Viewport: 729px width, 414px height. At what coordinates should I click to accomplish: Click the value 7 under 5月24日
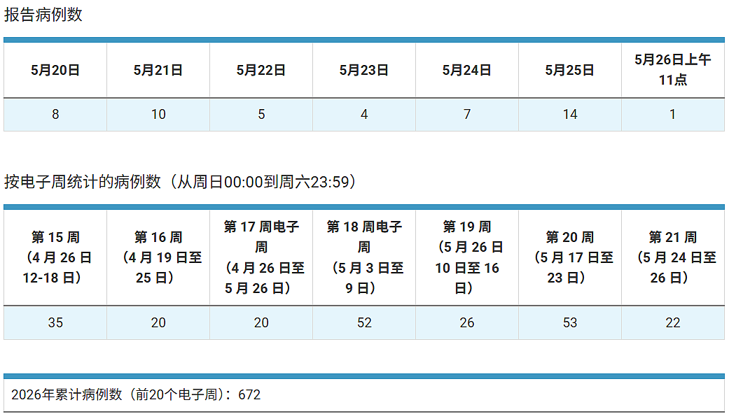pyautogui.click(x=467, y=115)
